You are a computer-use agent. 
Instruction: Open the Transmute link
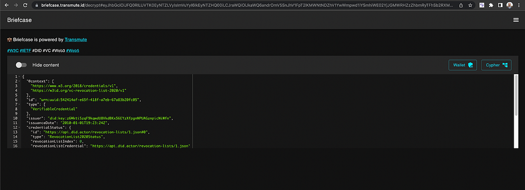(x=76, y=39)
